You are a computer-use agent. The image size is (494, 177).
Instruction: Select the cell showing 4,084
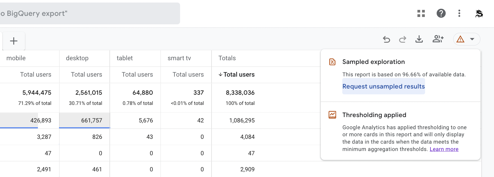[247, 137]
